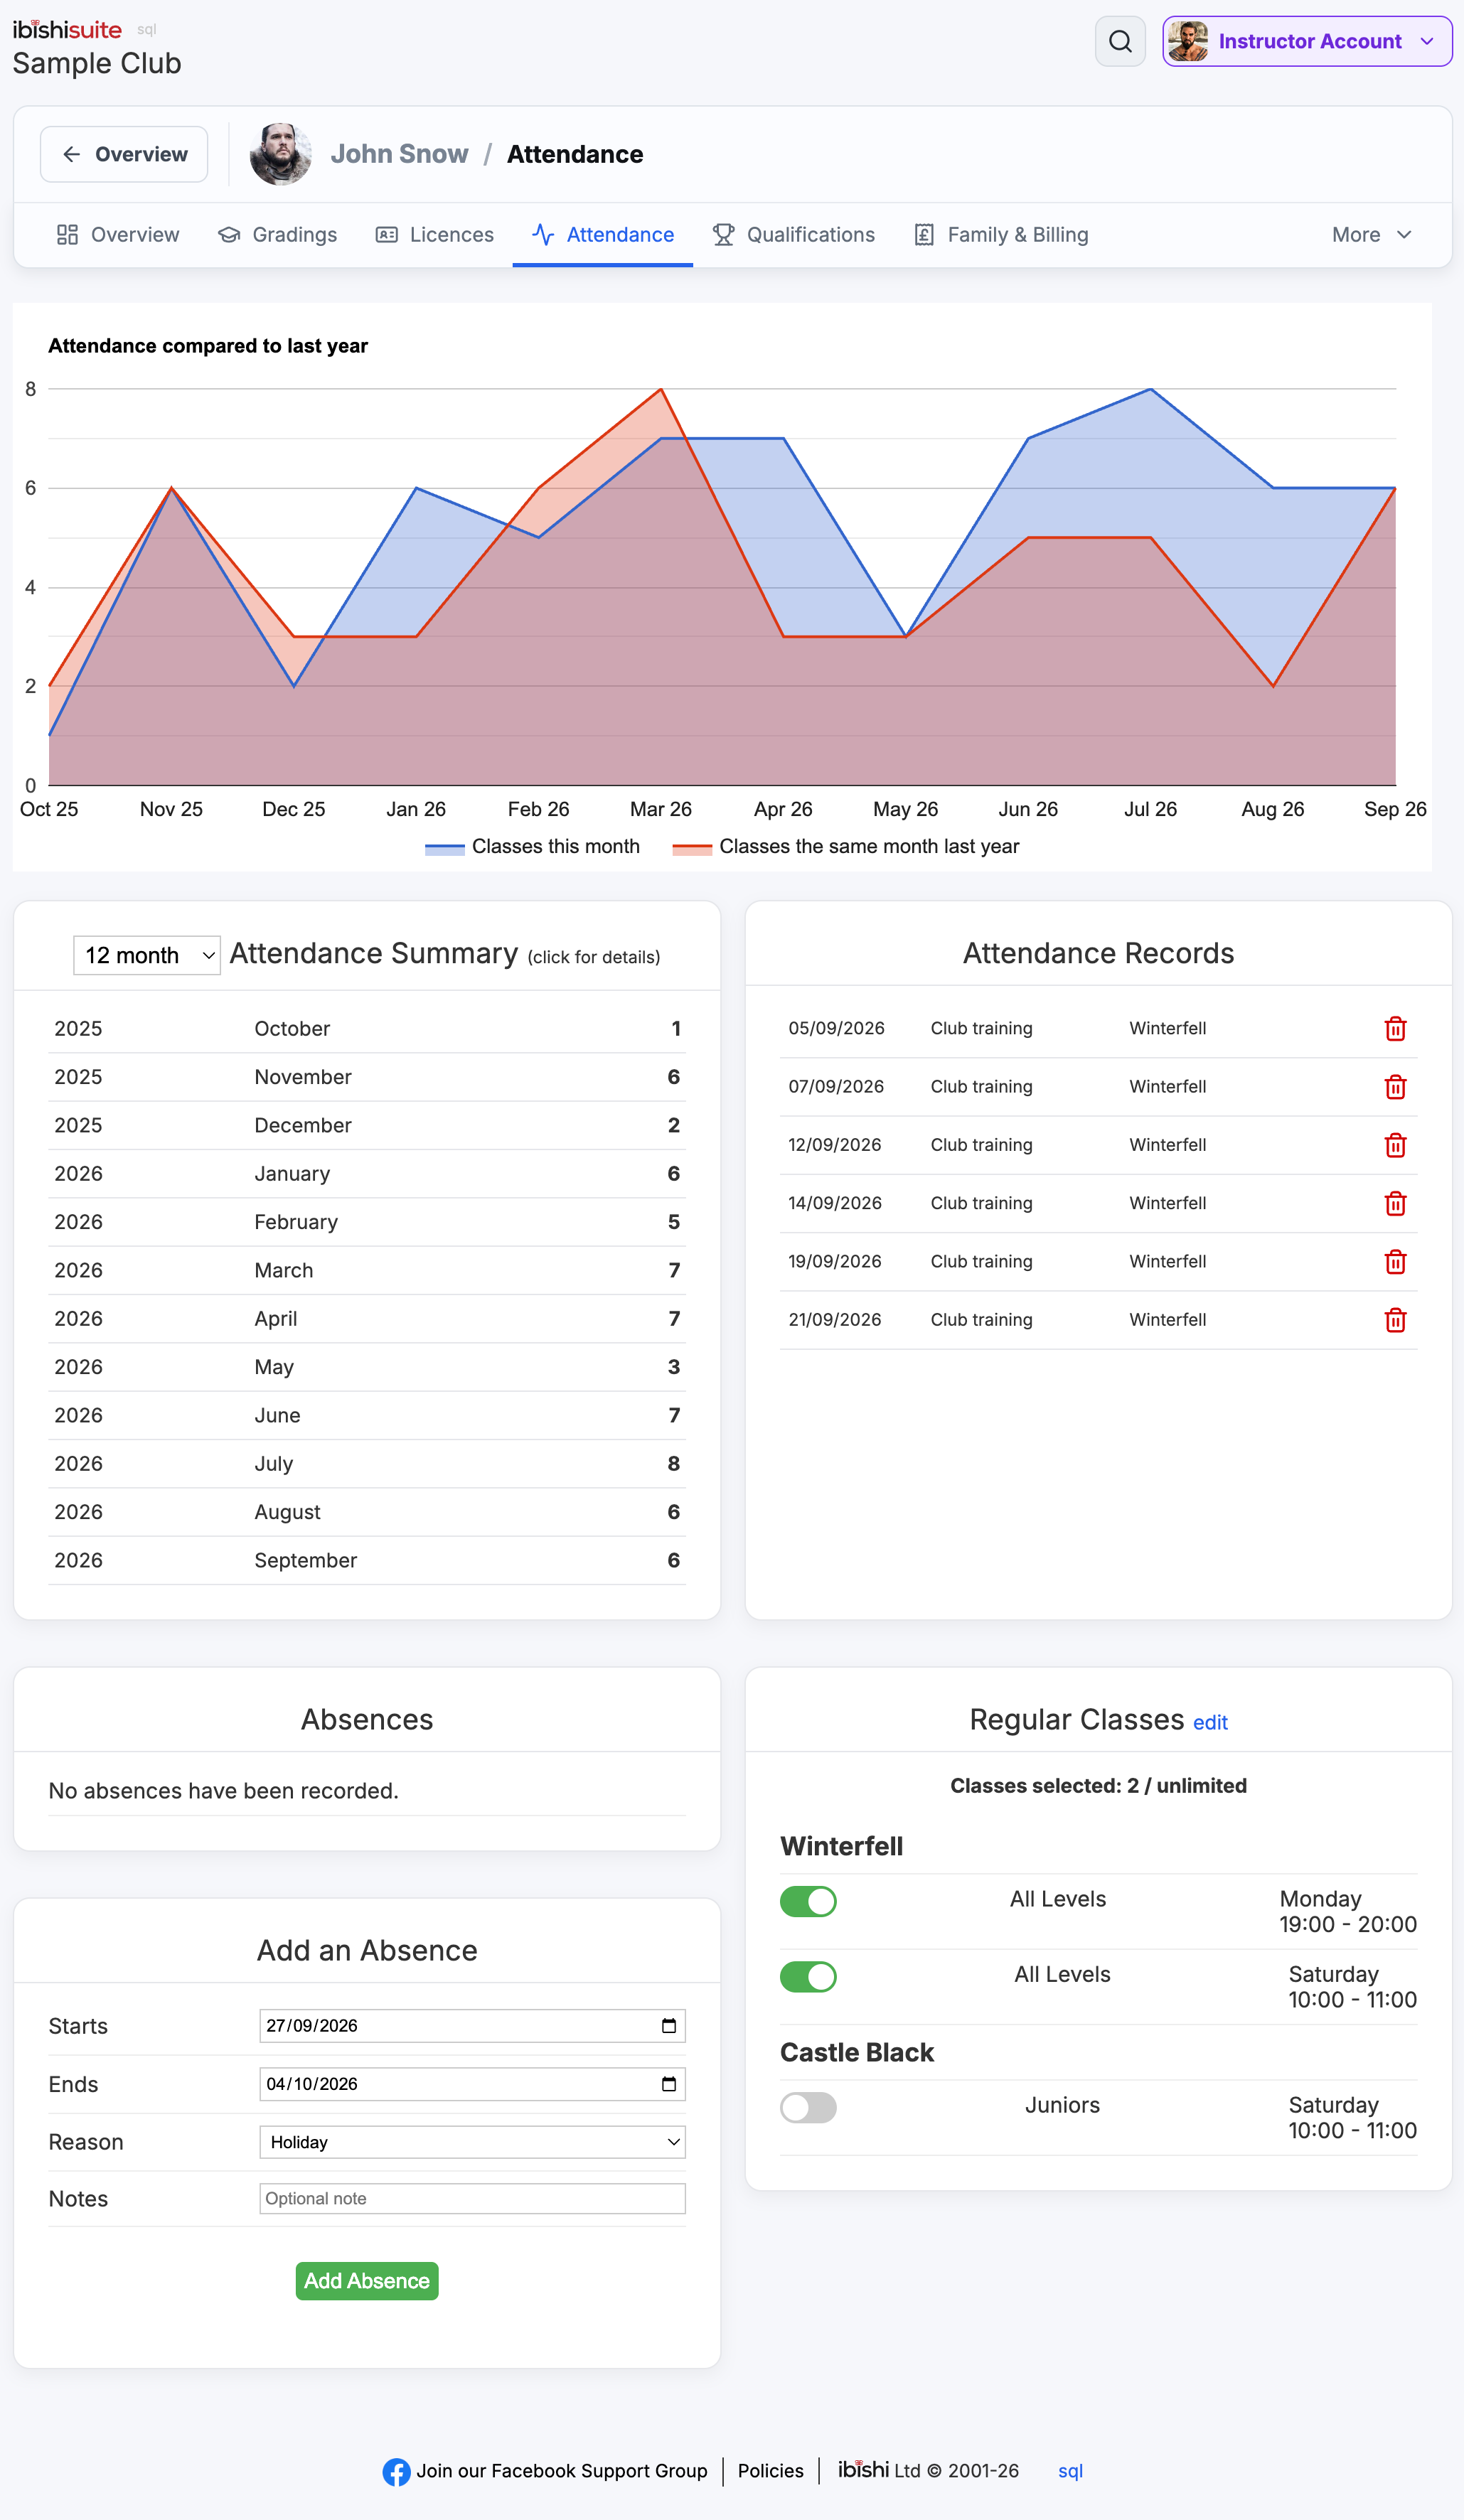Toggle off Winterfell Saturday 10:00 class
The width and height of the screenshot is (1464, 2520).
(x=808, y=1976)
